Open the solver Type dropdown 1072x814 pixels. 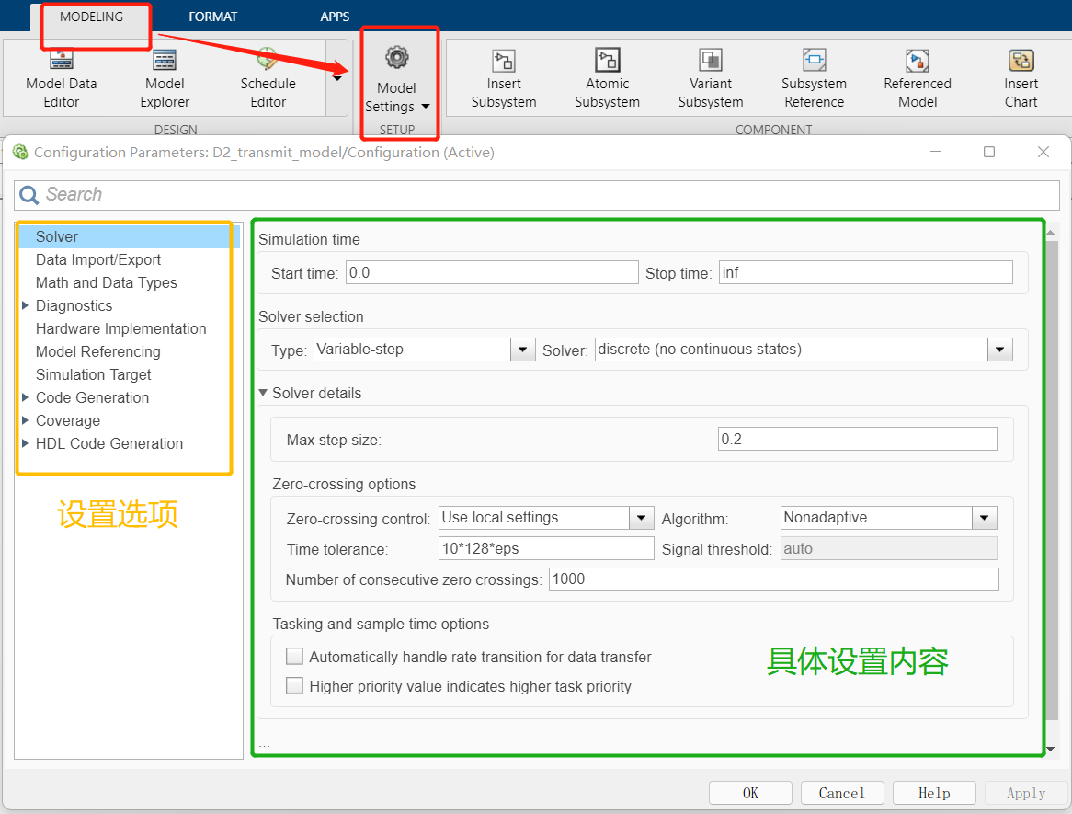click(x=523, y=350)
